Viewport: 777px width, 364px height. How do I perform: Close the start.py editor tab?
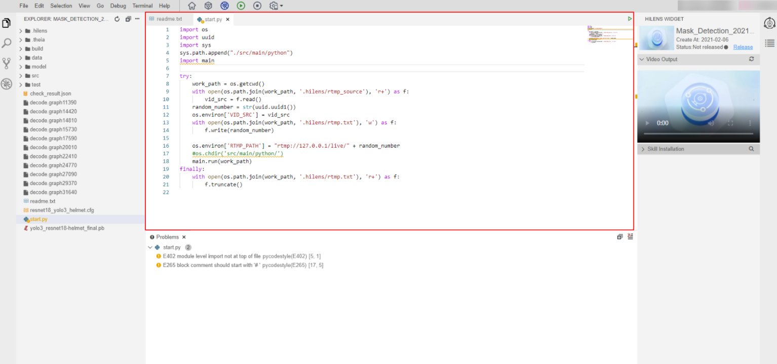point(227,19)
